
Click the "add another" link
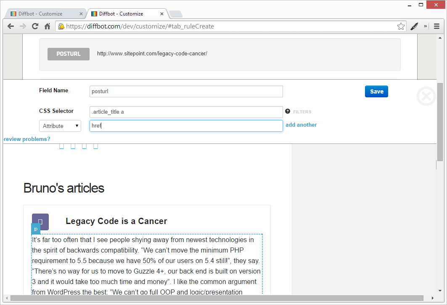pos(301,125)
